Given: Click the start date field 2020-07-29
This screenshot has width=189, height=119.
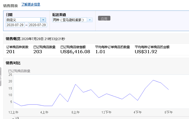Looking at the screenshot, I should (15, 25).
